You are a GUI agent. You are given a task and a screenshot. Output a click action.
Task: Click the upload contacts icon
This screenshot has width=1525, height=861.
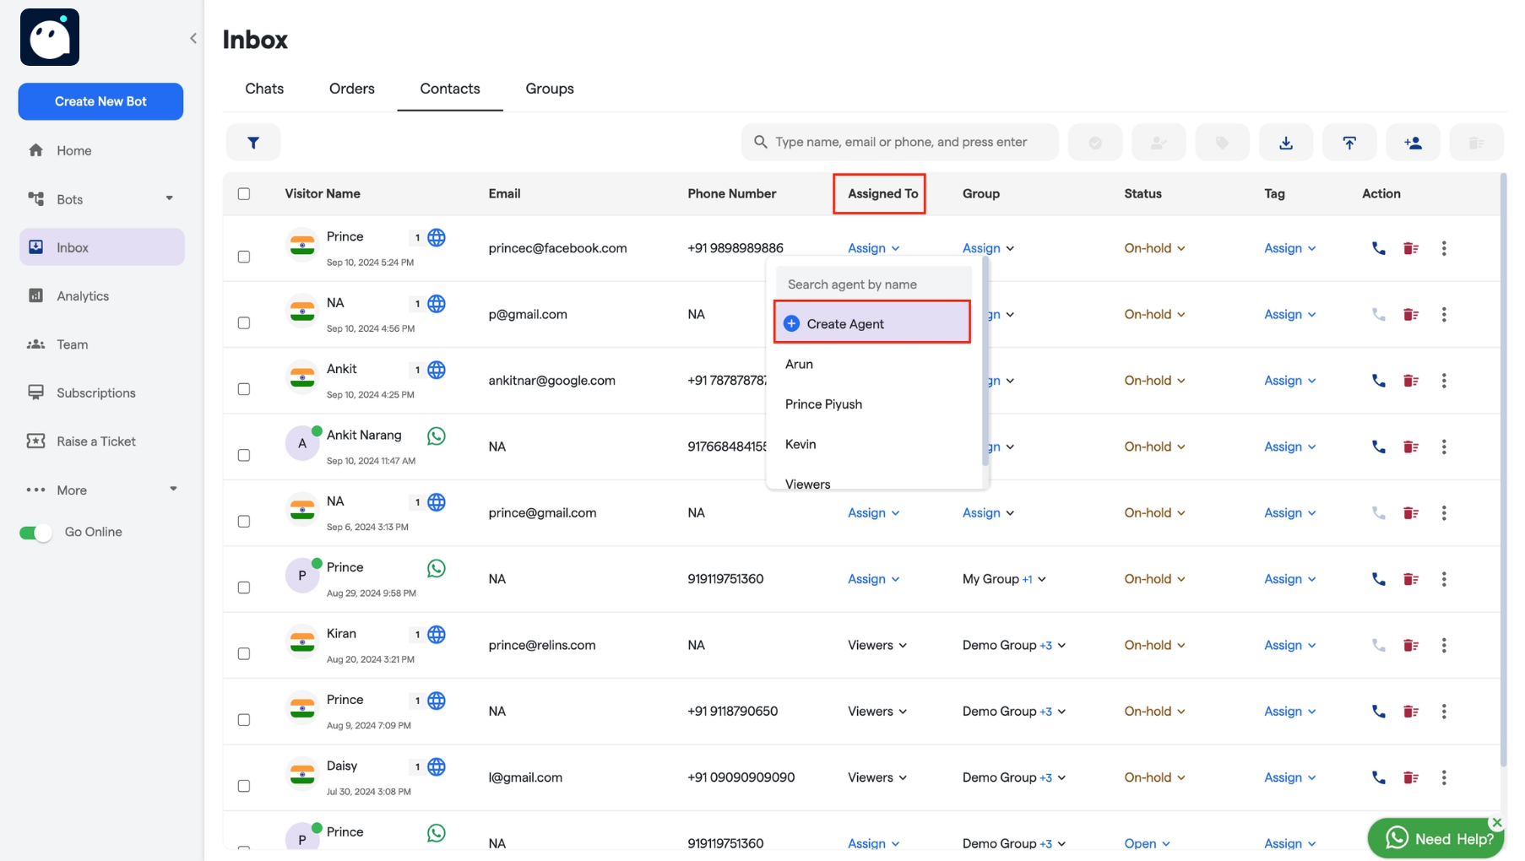[1349, 143]
